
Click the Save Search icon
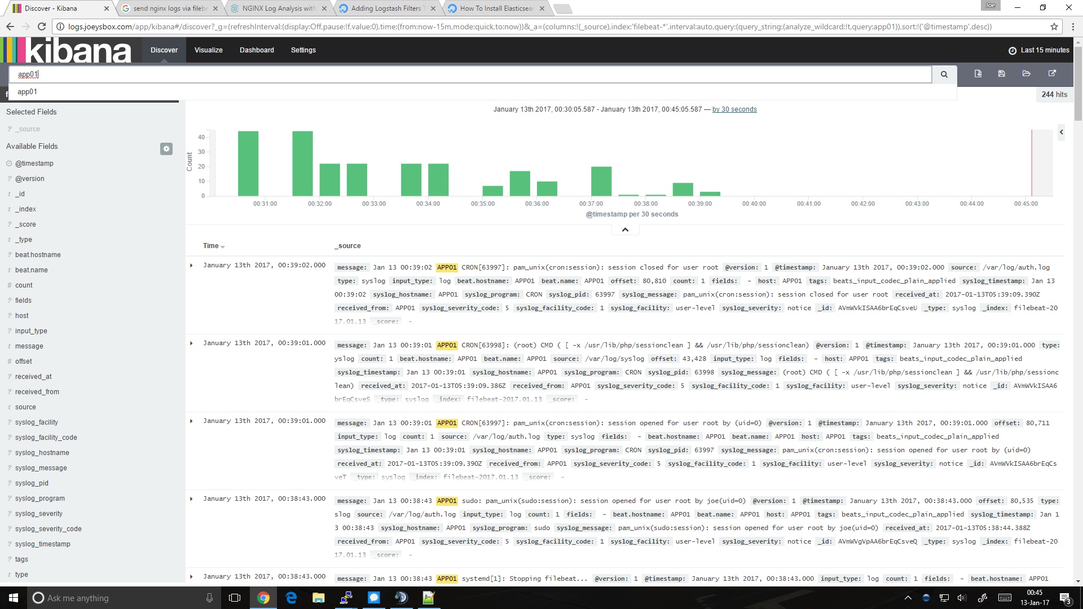tap(1001, 74)
